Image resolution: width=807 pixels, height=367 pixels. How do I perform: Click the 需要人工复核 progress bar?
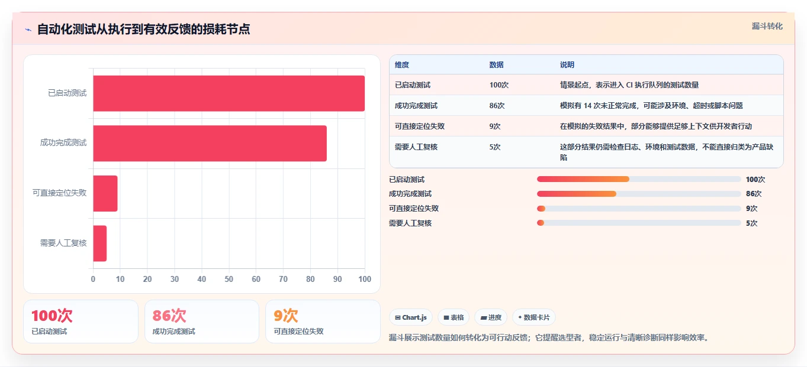639,223
